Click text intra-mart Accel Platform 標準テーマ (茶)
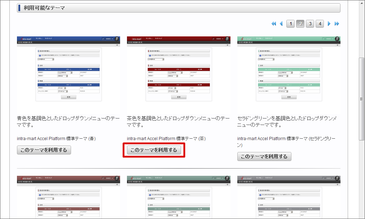The height and width of the screenshot is (219, 365). coord(166,139)
